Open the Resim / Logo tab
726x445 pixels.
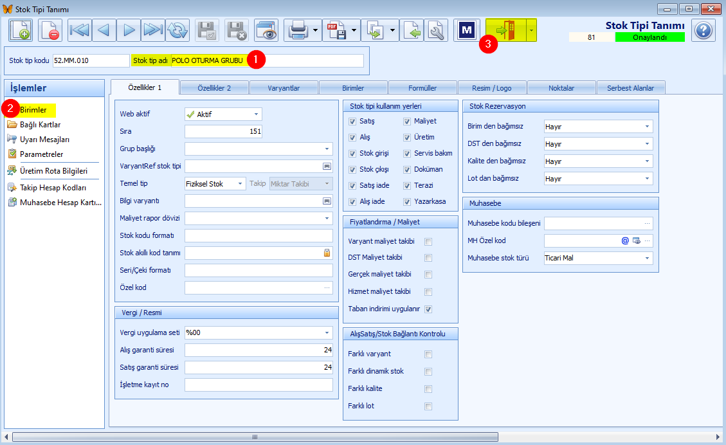(x=492, y=88)
